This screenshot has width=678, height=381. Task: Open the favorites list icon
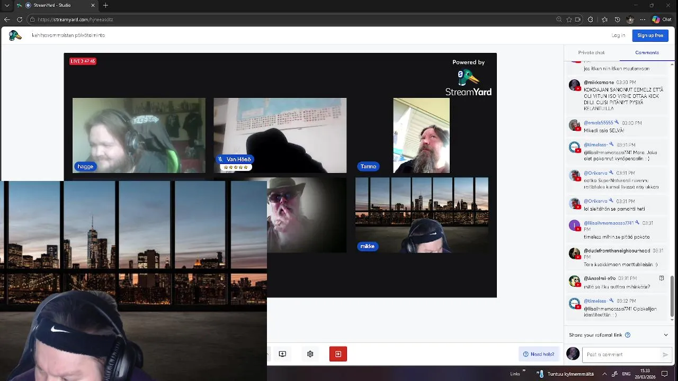pyautogui.click(x=605, y=20)
